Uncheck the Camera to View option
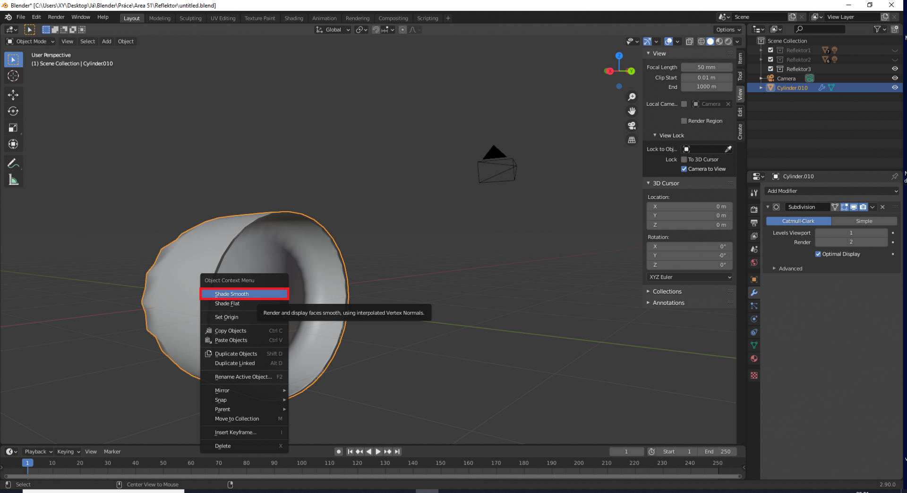 coord(684,169)
